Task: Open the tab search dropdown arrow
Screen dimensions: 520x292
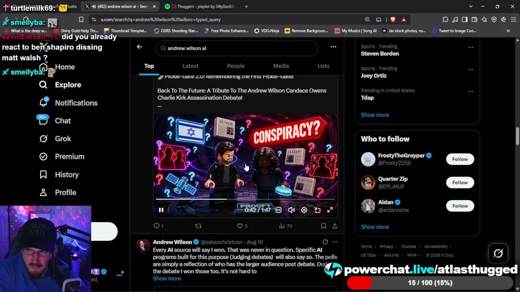Action: coord(471,6)
